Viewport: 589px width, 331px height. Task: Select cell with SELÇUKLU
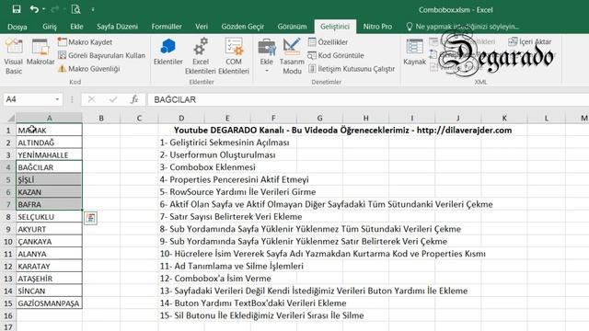[49, 217]
